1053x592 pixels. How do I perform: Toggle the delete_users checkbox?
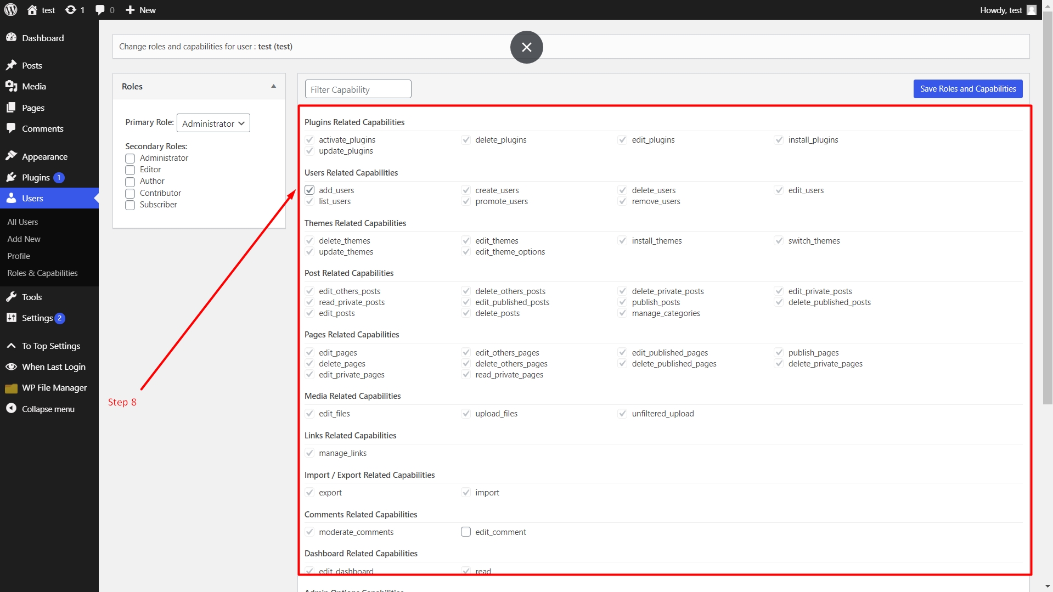click(622, 190)
